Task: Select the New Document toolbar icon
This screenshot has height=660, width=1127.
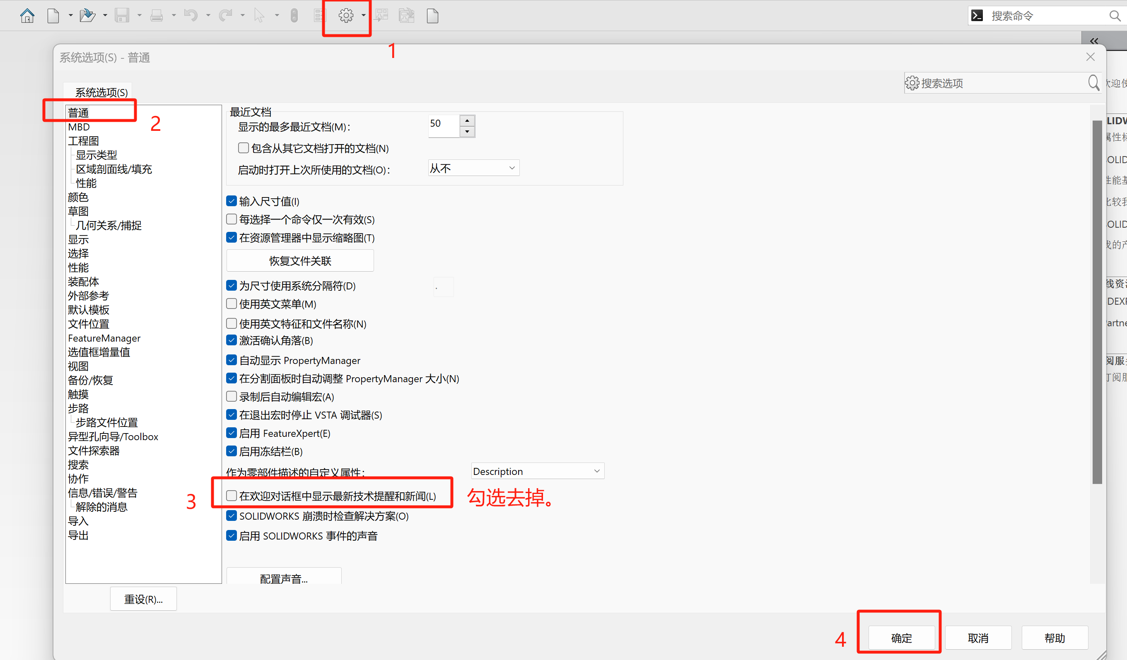Action: (x=53, y=15)
